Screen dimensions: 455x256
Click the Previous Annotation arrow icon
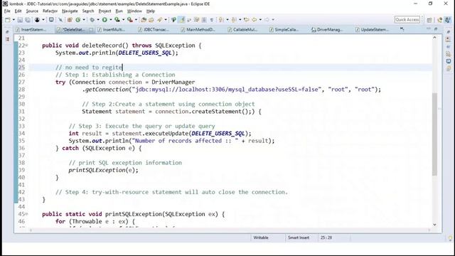(234, 20)
